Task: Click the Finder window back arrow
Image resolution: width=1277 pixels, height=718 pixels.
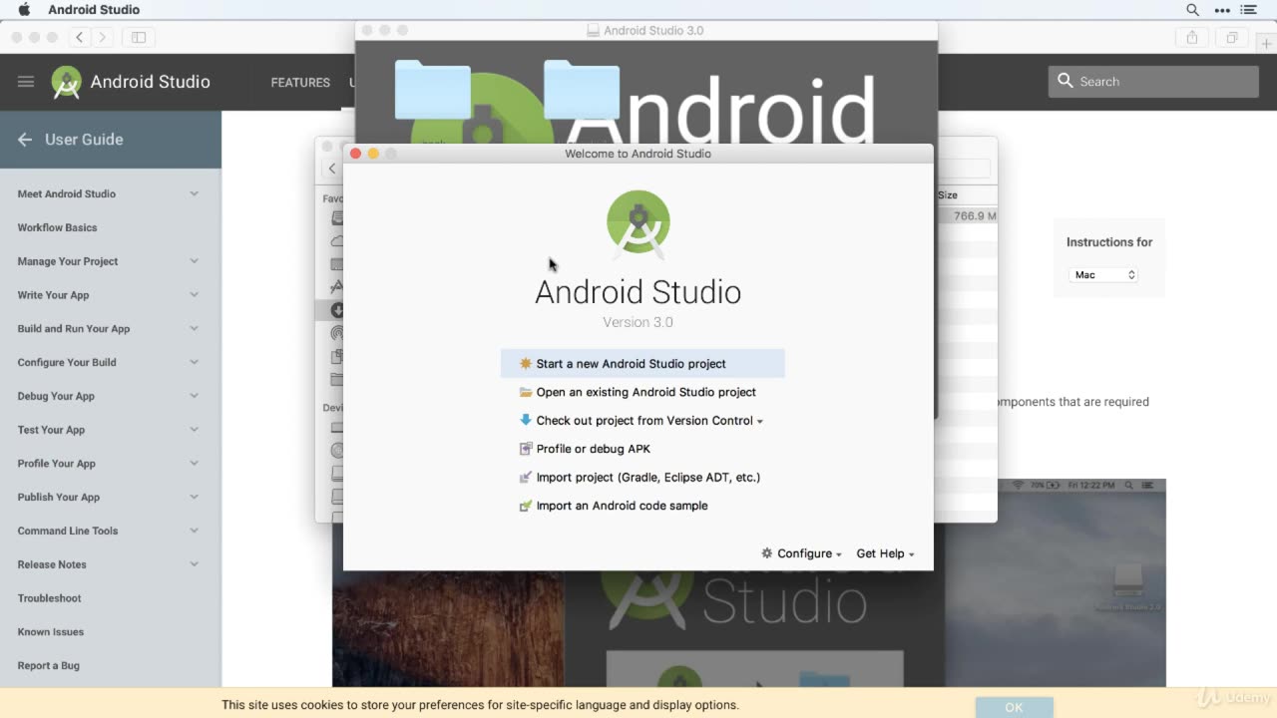Action: pyautogui.click(x=333, y=169)
